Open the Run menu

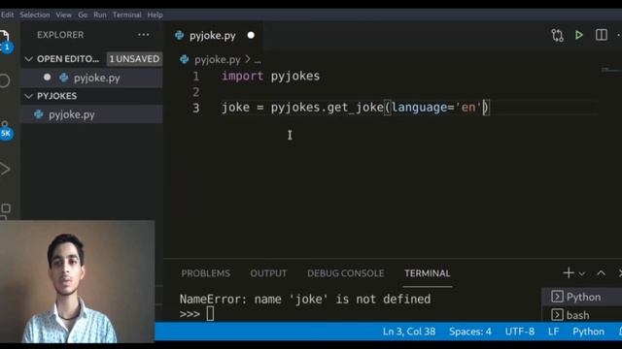pyautogui.click(x=99, y=15)
